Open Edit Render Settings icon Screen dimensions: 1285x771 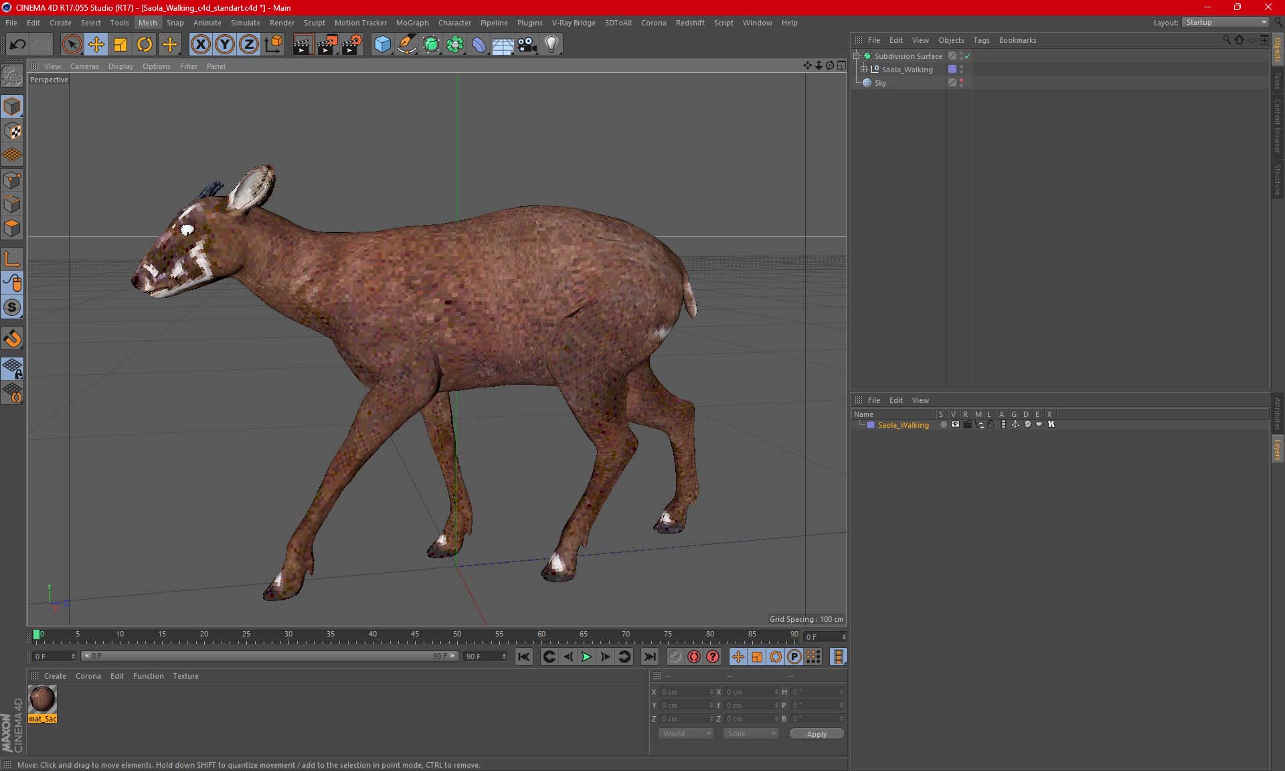[351, 45]
